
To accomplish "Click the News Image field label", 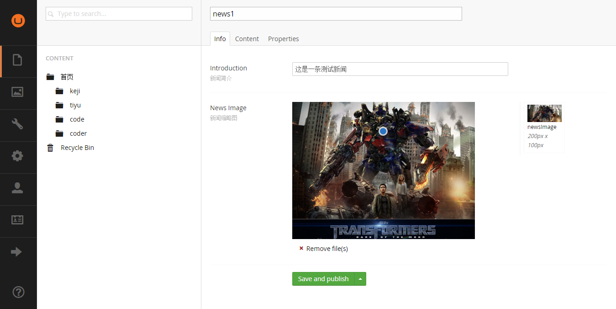I will (228, 108).
